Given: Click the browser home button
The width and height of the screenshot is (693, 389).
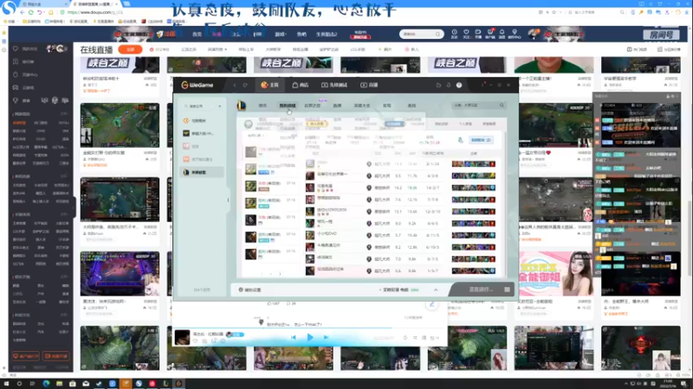Looking at the screenshot, I should (x=51, y=12).
